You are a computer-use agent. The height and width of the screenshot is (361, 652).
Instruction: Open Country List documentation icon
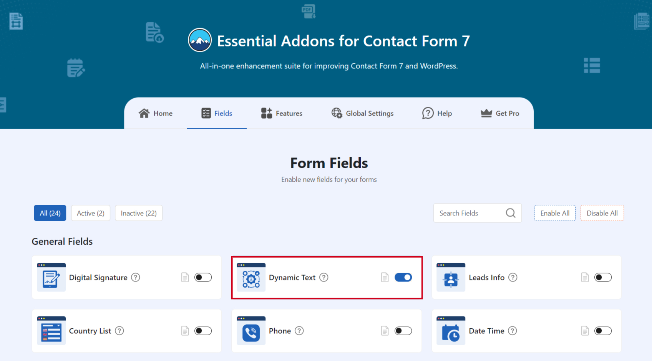pos(185,331)
